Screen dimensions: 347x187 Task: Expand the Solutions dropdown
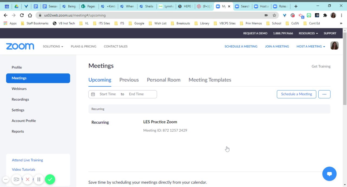click(x=53, y=46)
